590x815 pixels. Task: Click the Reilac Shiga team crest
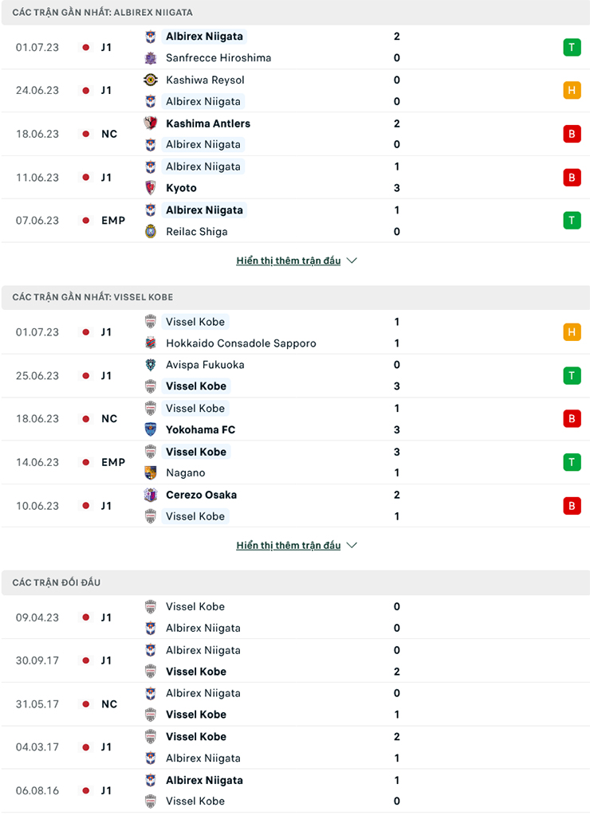point(151,232)
